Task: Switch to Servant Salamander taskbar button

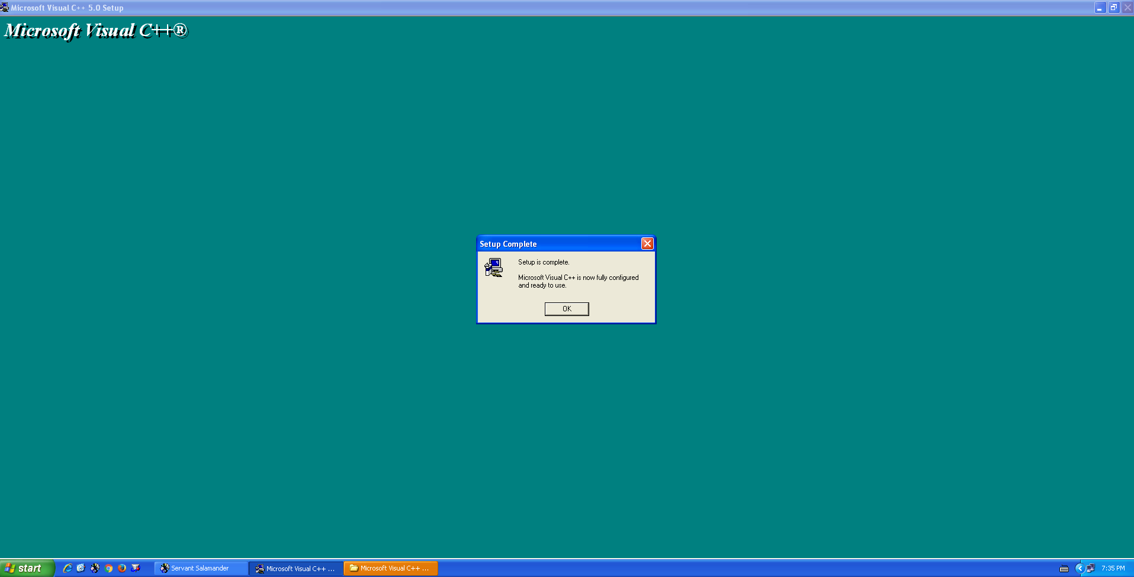Action: [x=201, y=568]
